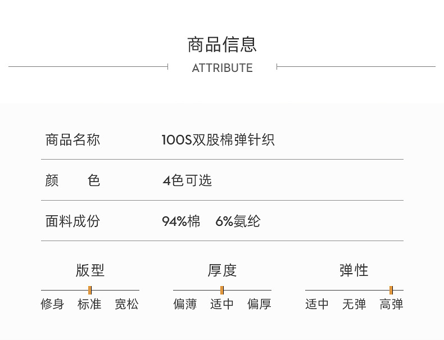Select the 适中 thickness label under 厚度
This screenshot has width=444, height=340.
(x=222, y=305)
